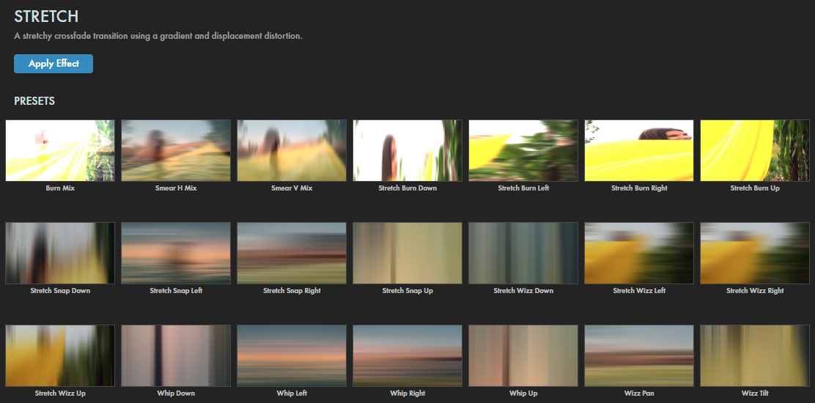Click the 'Stretch Wizz Down' caption text

[523, 291]
